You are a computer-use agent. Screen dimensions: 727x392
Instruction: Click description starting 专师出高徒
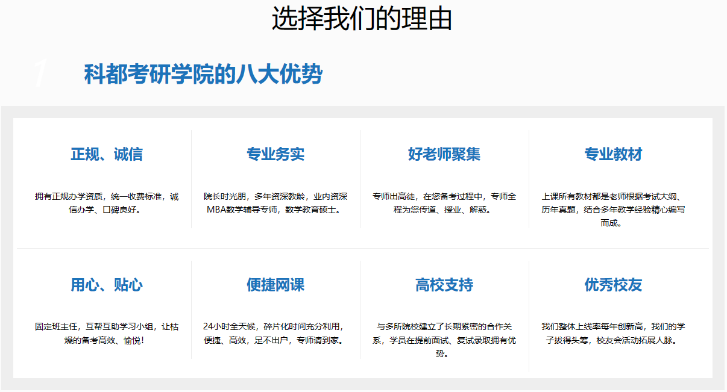click(x=444, y=203)
